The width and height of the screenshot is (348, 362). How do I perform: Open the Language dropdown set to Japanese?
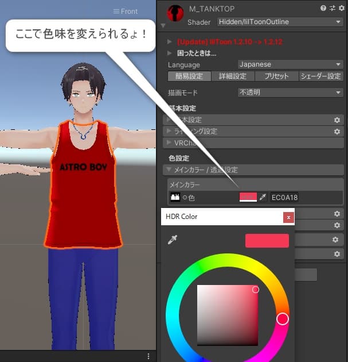290,64
